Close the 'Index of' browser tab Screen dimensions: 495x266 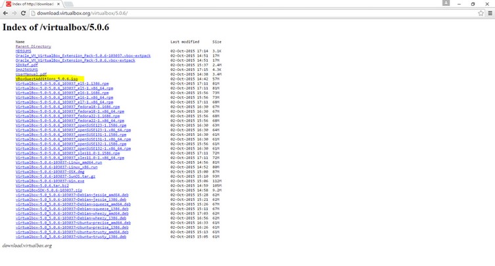[x=59, y=4]
